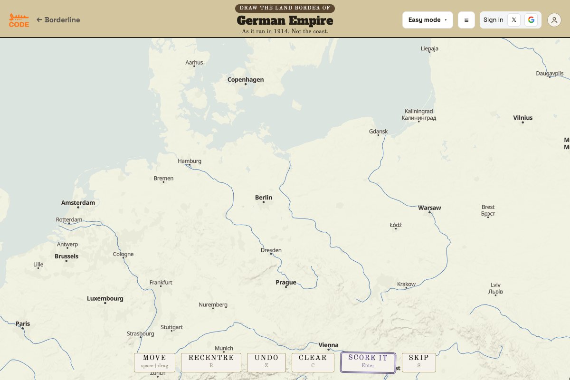This screenshot has height=380, width=570.
Task: Click the Stuttgart city label
Action: (x=172, y=328)
